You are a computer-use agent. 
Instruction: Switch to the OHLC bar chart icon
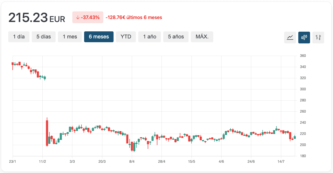318,37
